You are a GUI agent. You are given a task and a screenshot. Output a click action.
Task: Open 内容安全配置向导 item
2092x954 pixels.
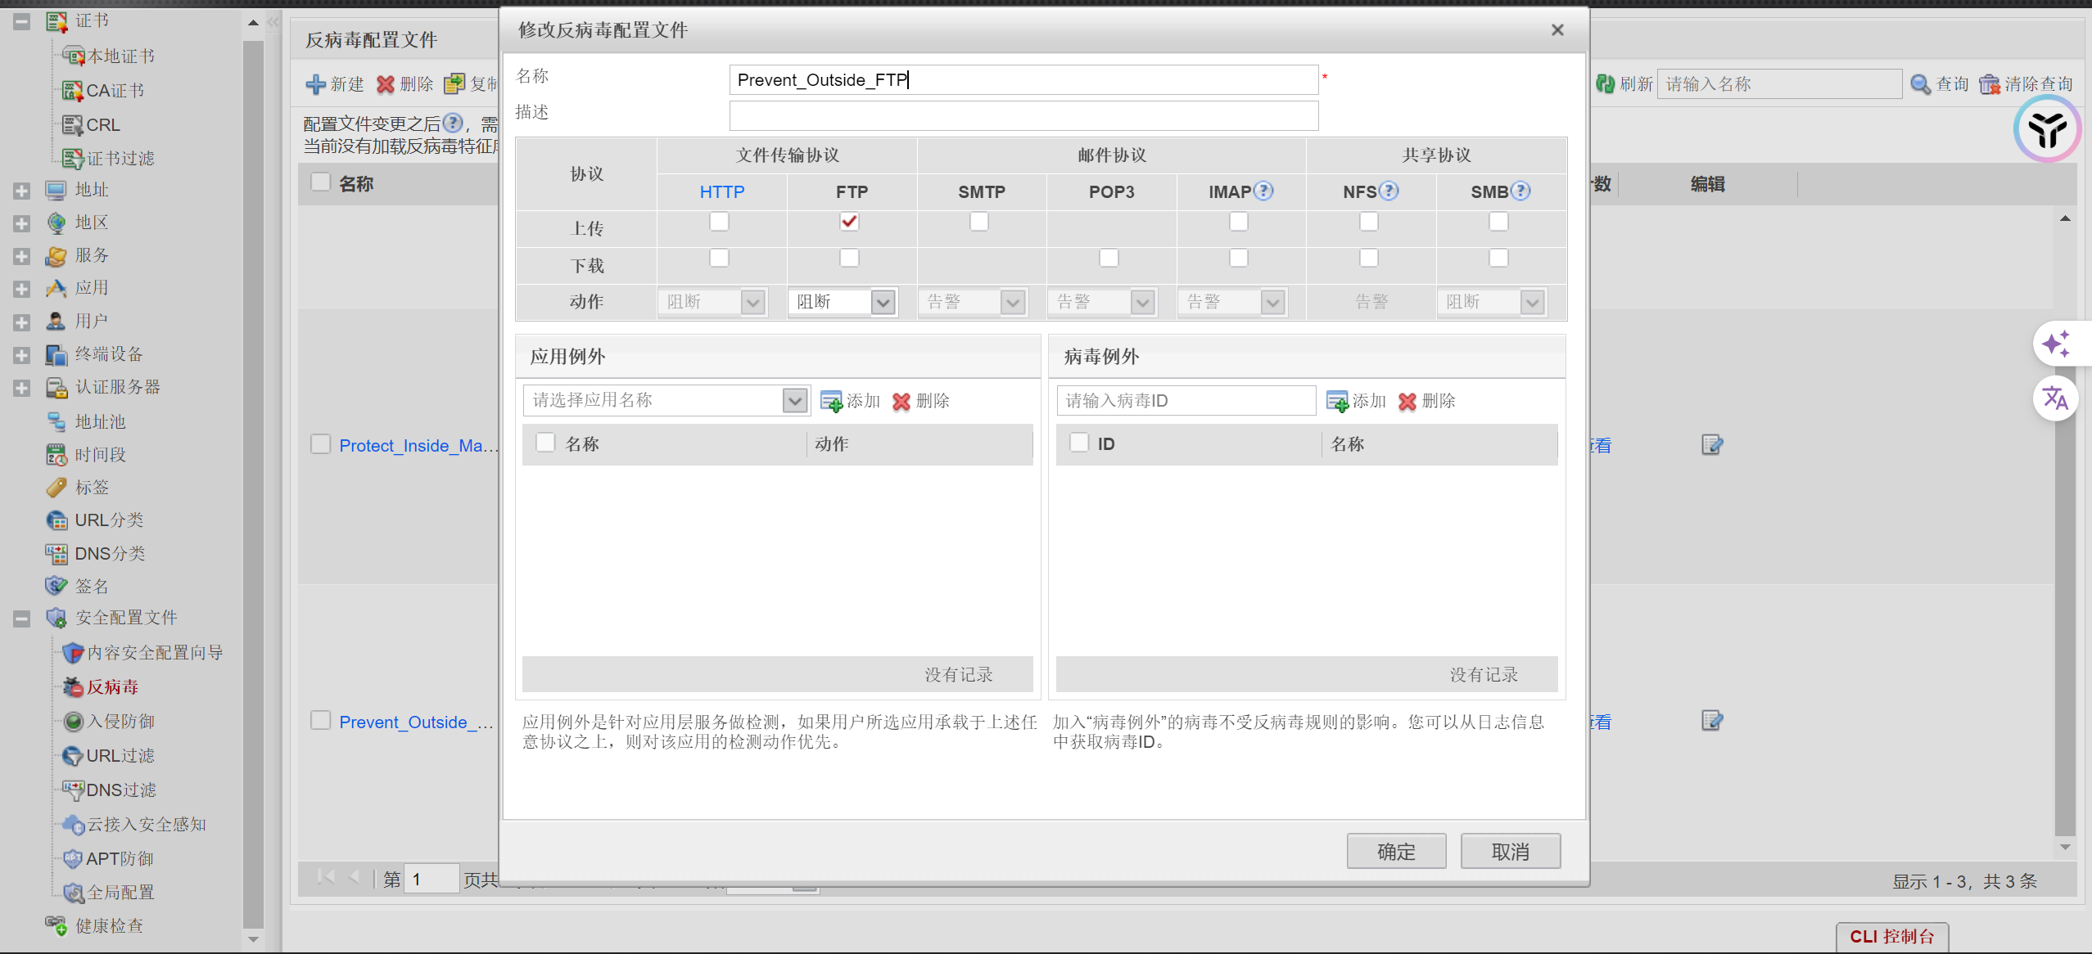155,653
